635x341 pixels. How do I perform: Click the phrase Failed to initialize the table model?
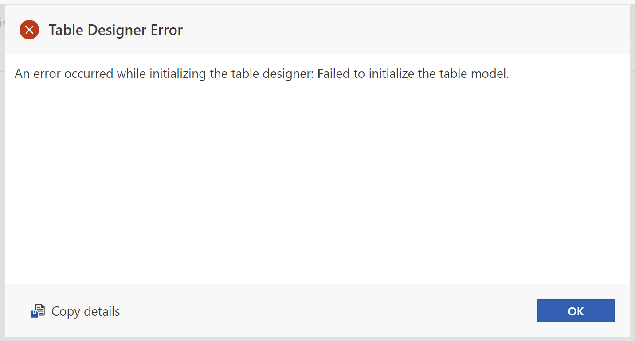click(413, 73)
